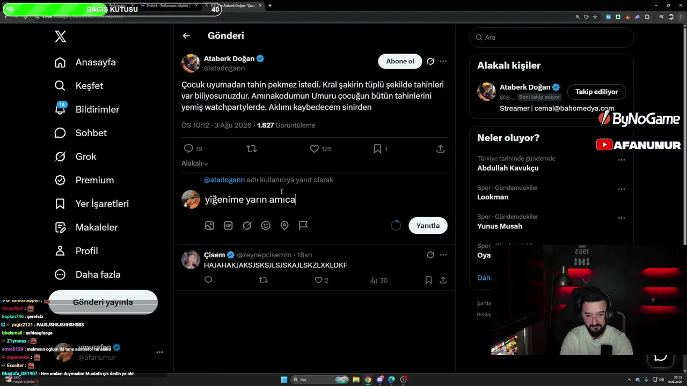687x386 pixels.
Task: Open the taskbar clock showing 22:13
Action: [x=676, y=380]
